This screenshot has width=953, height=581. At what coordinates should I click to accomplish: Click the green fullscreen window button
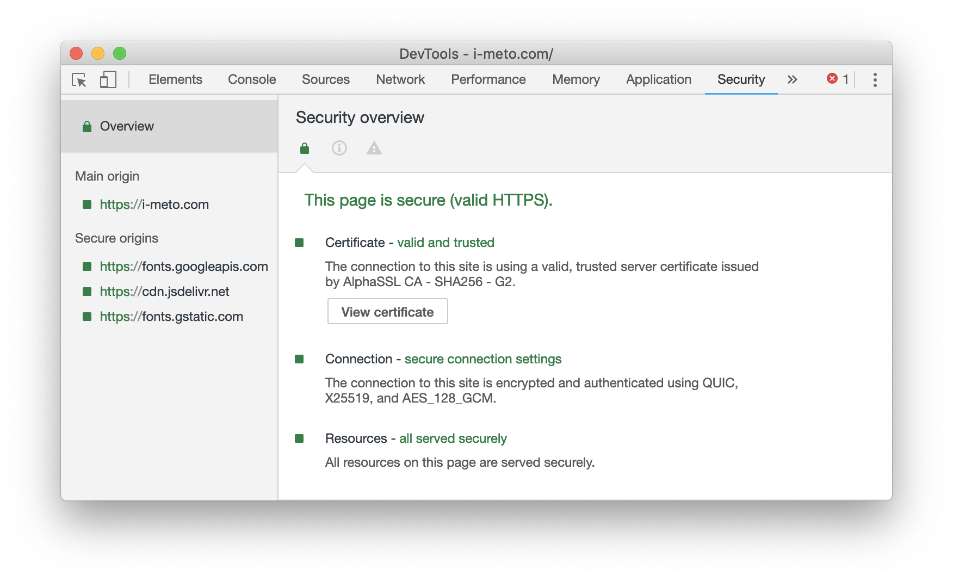(120, 53)
